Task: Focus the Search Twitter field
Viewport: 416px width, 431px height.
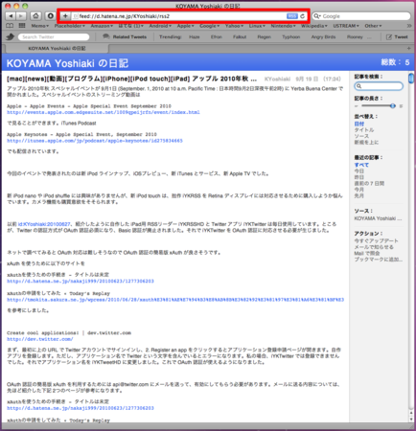Action: point(54,37)
